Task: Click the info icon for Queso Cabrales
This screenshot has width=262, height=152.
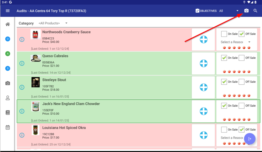Action: (22, 63)
